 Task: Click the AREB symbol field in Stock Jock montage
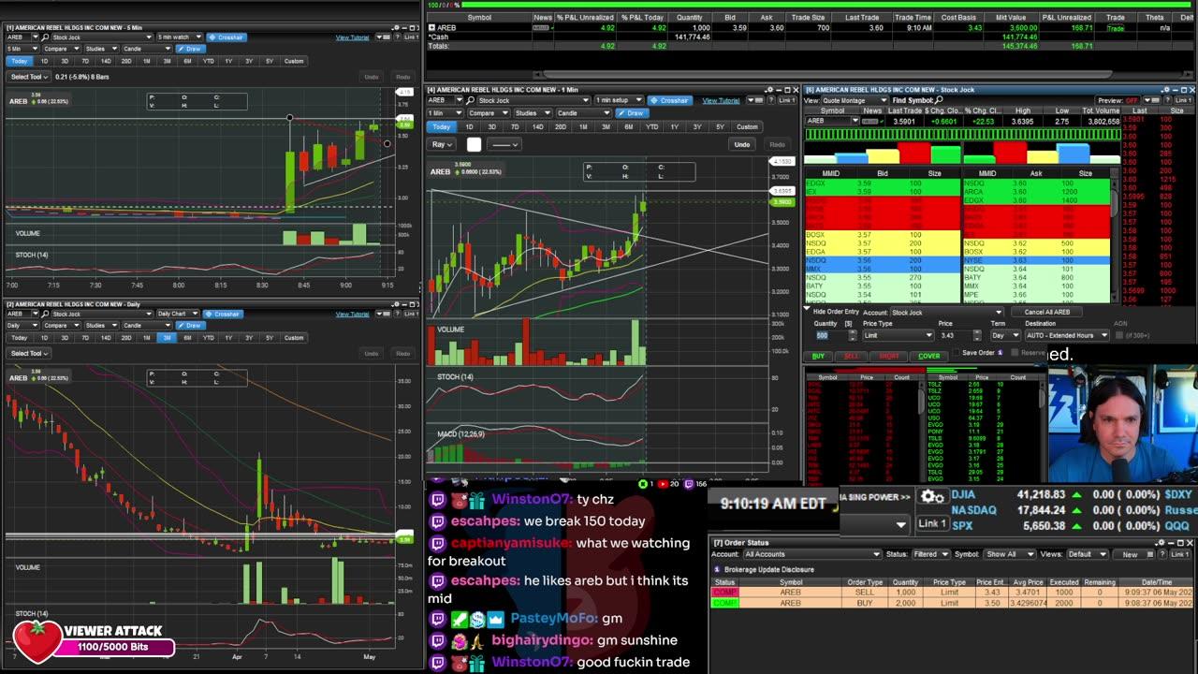[832, 121]
